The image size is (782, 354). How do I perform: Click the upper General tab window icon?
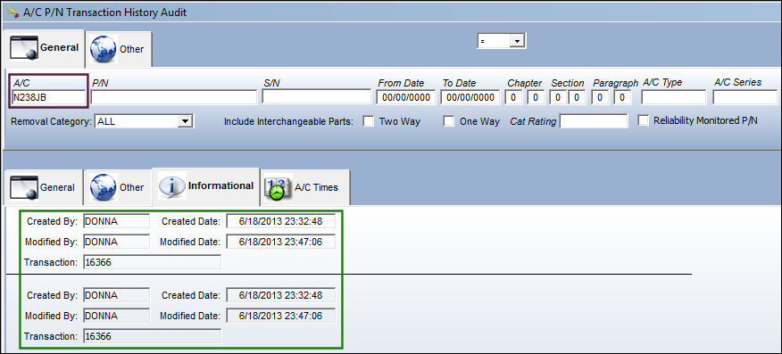[x=24, y=48]
